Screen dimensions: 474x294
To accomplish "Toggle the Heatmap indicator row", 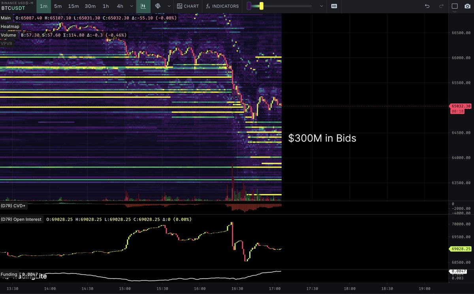I will [x=10, y=26].
